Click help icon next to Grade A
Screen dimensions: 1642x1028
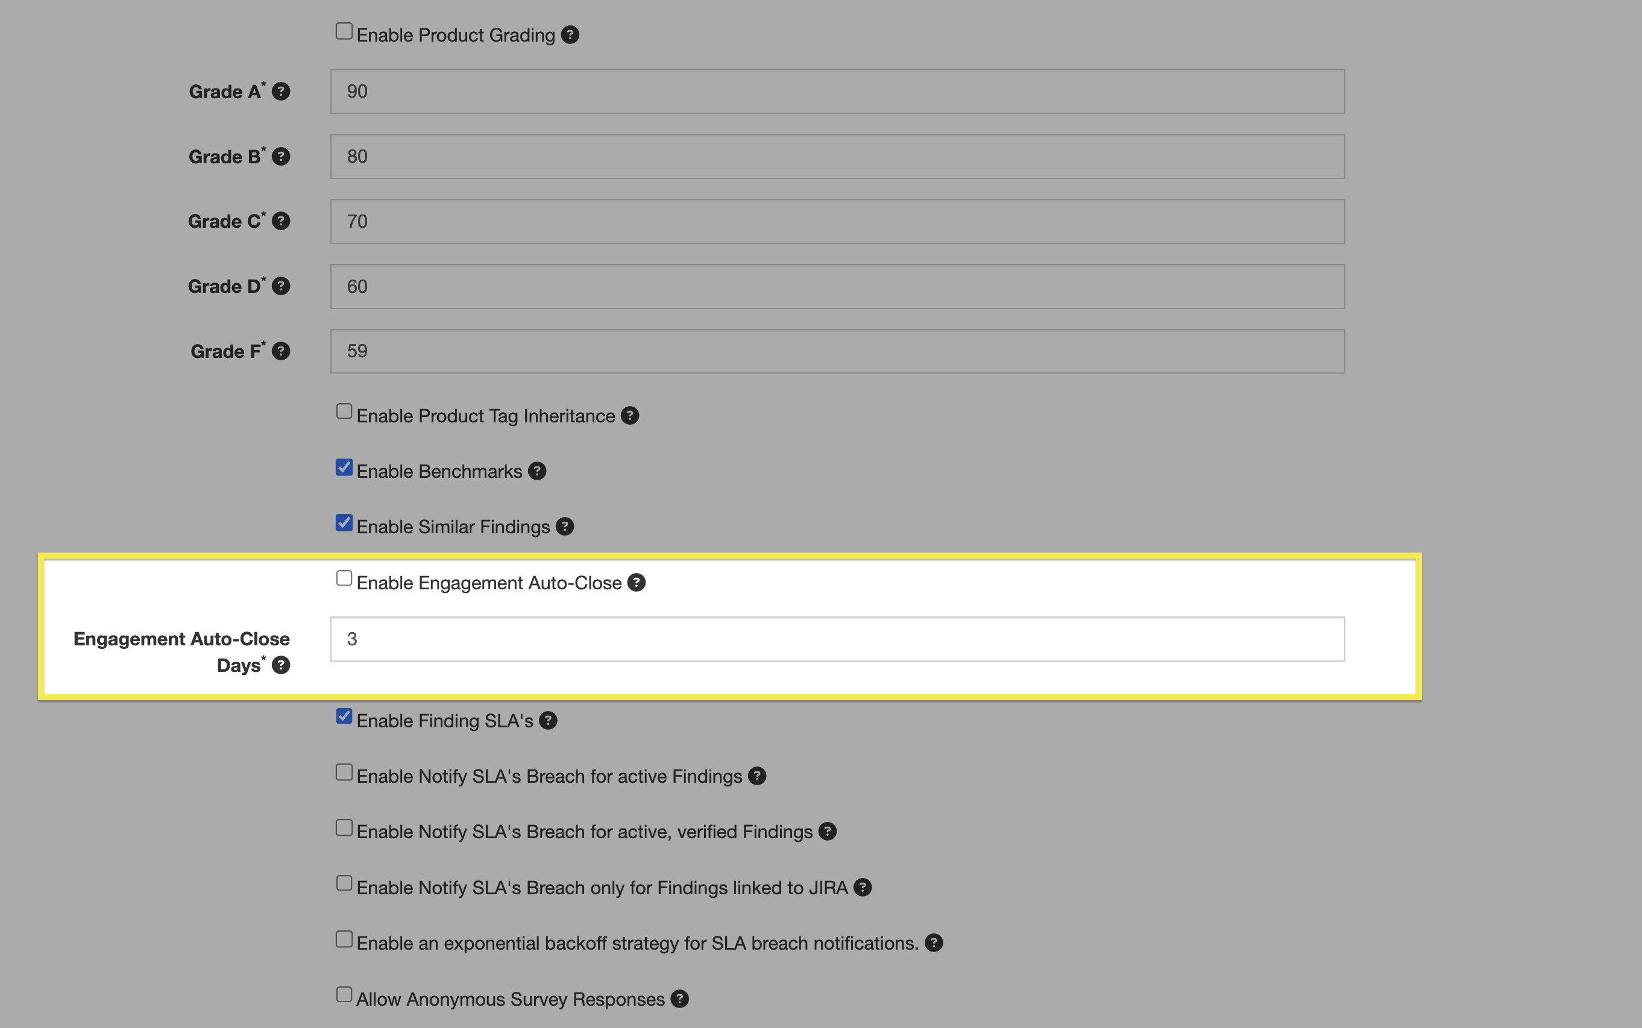pyautogui.click(x=281, y=92)
